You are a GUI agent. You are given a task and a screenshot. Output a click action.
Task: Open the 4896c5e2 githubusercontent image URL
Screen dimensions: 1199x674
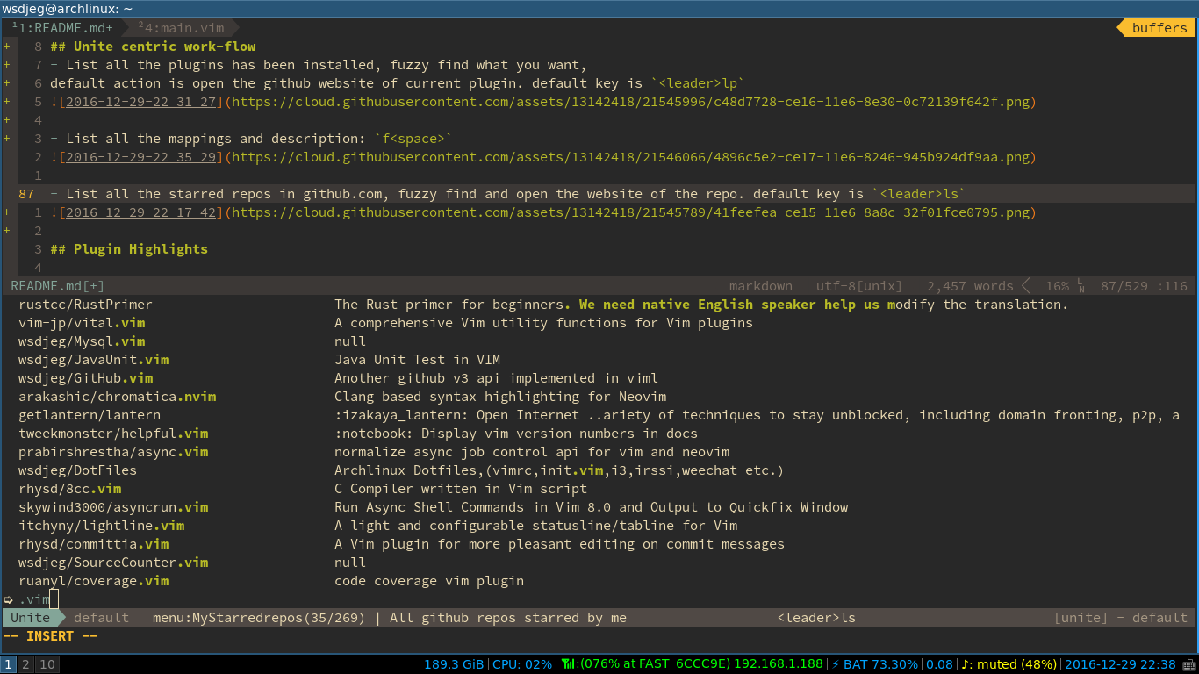tap(631, 157)
